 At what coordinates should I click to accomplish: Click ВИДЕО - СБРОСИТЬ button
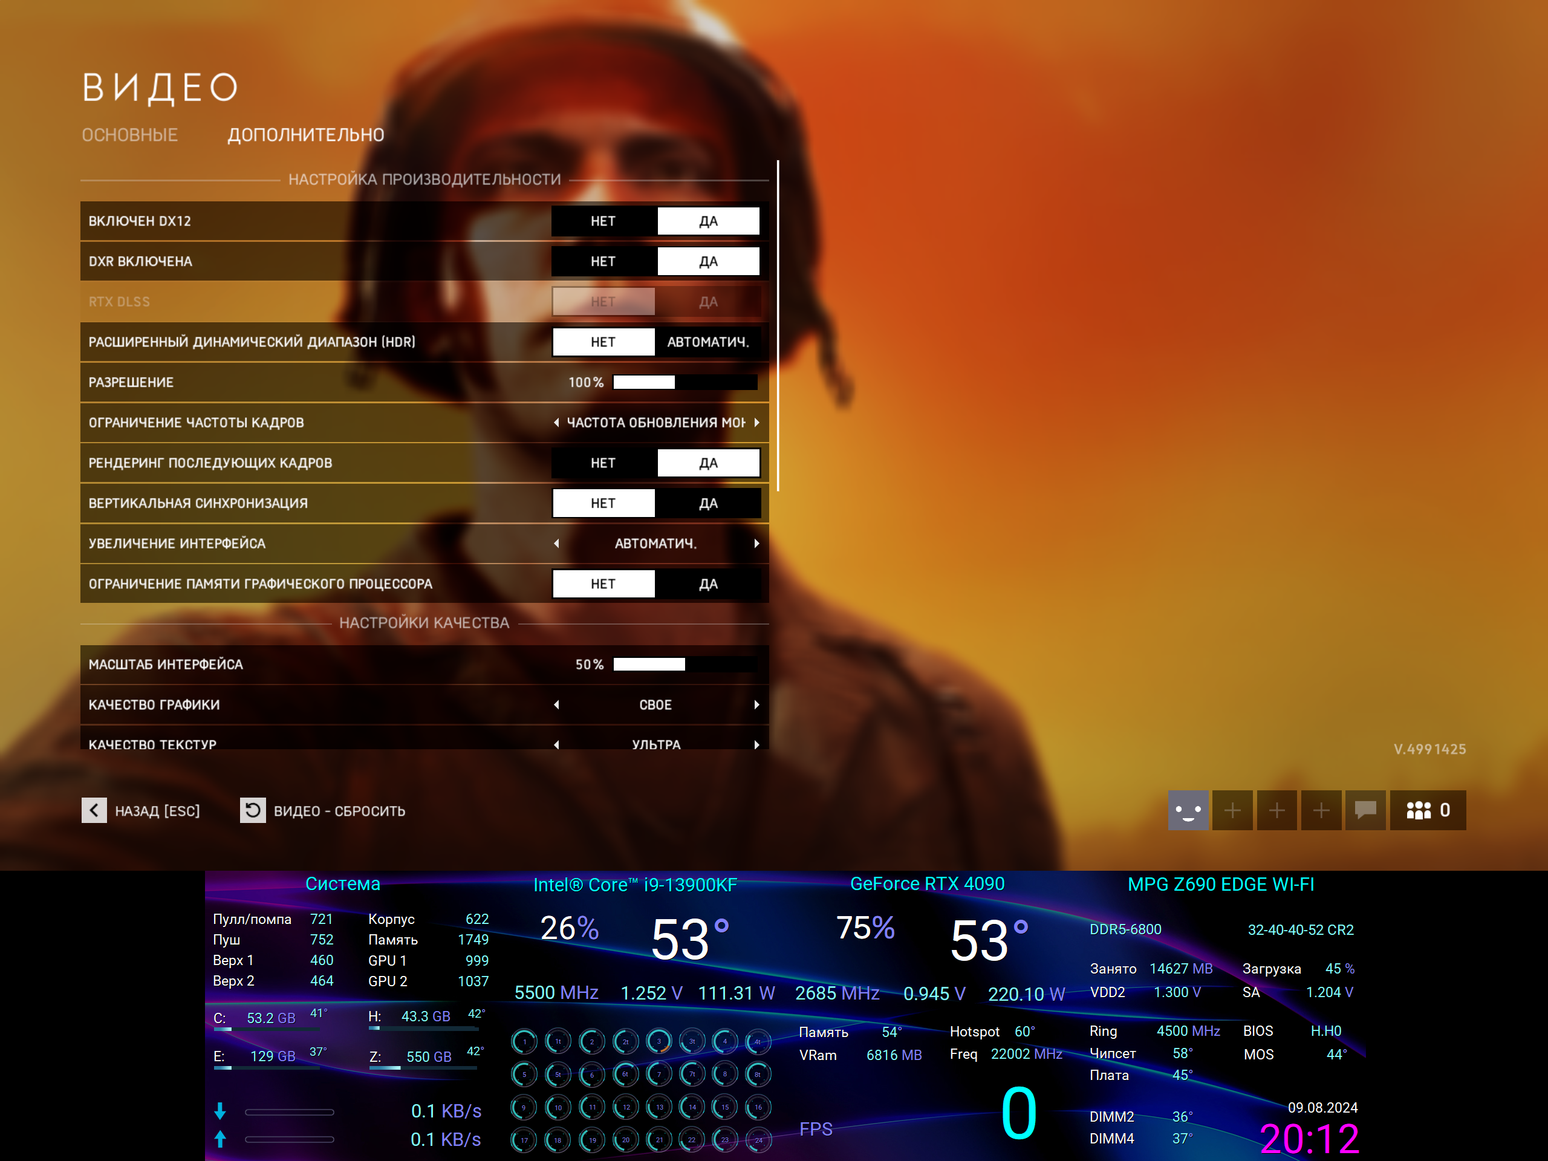tap(339, 811)
